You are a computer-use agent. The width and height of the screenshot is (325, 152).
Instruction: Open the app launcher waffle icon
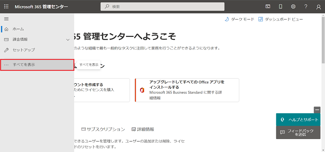click(x=6, y=6)
